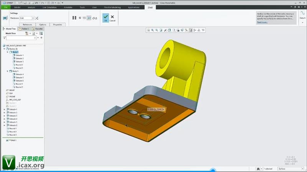Image resolution: width=307 pixels, height=172 pixels.
Task: Pause the Shell feature tool
Action: point(74,18)
